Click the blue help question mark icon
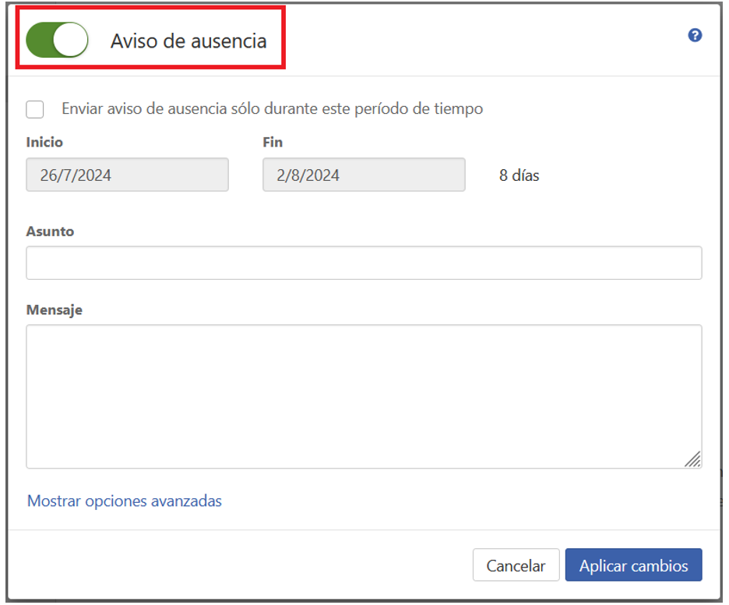Viewport: 729px width, 605px height. [x=695, y=35]
